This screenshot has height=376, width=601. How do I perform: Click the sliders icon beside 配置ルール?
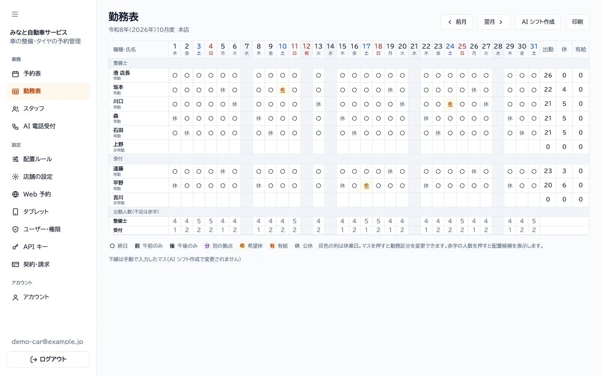point(15,159)
